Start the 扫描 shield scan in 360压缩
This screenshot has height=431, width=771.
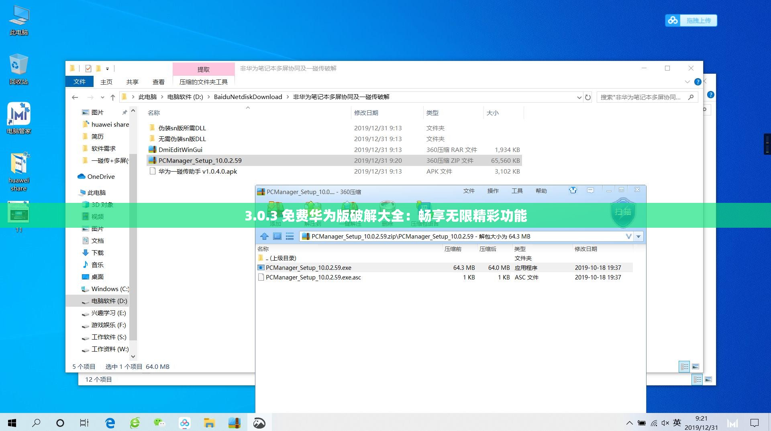623,214
